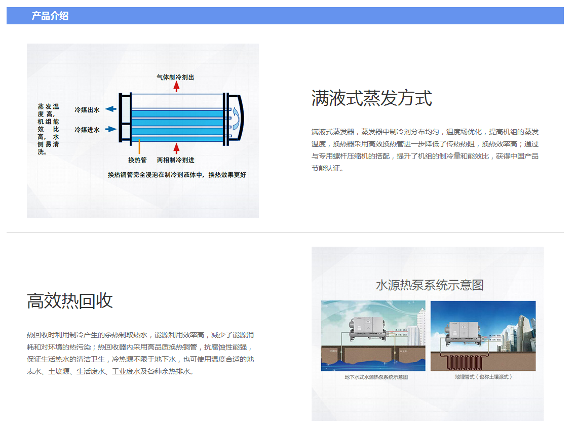Open the groundwater heat pump system image
574x426 pixels.
pos(373,335)
